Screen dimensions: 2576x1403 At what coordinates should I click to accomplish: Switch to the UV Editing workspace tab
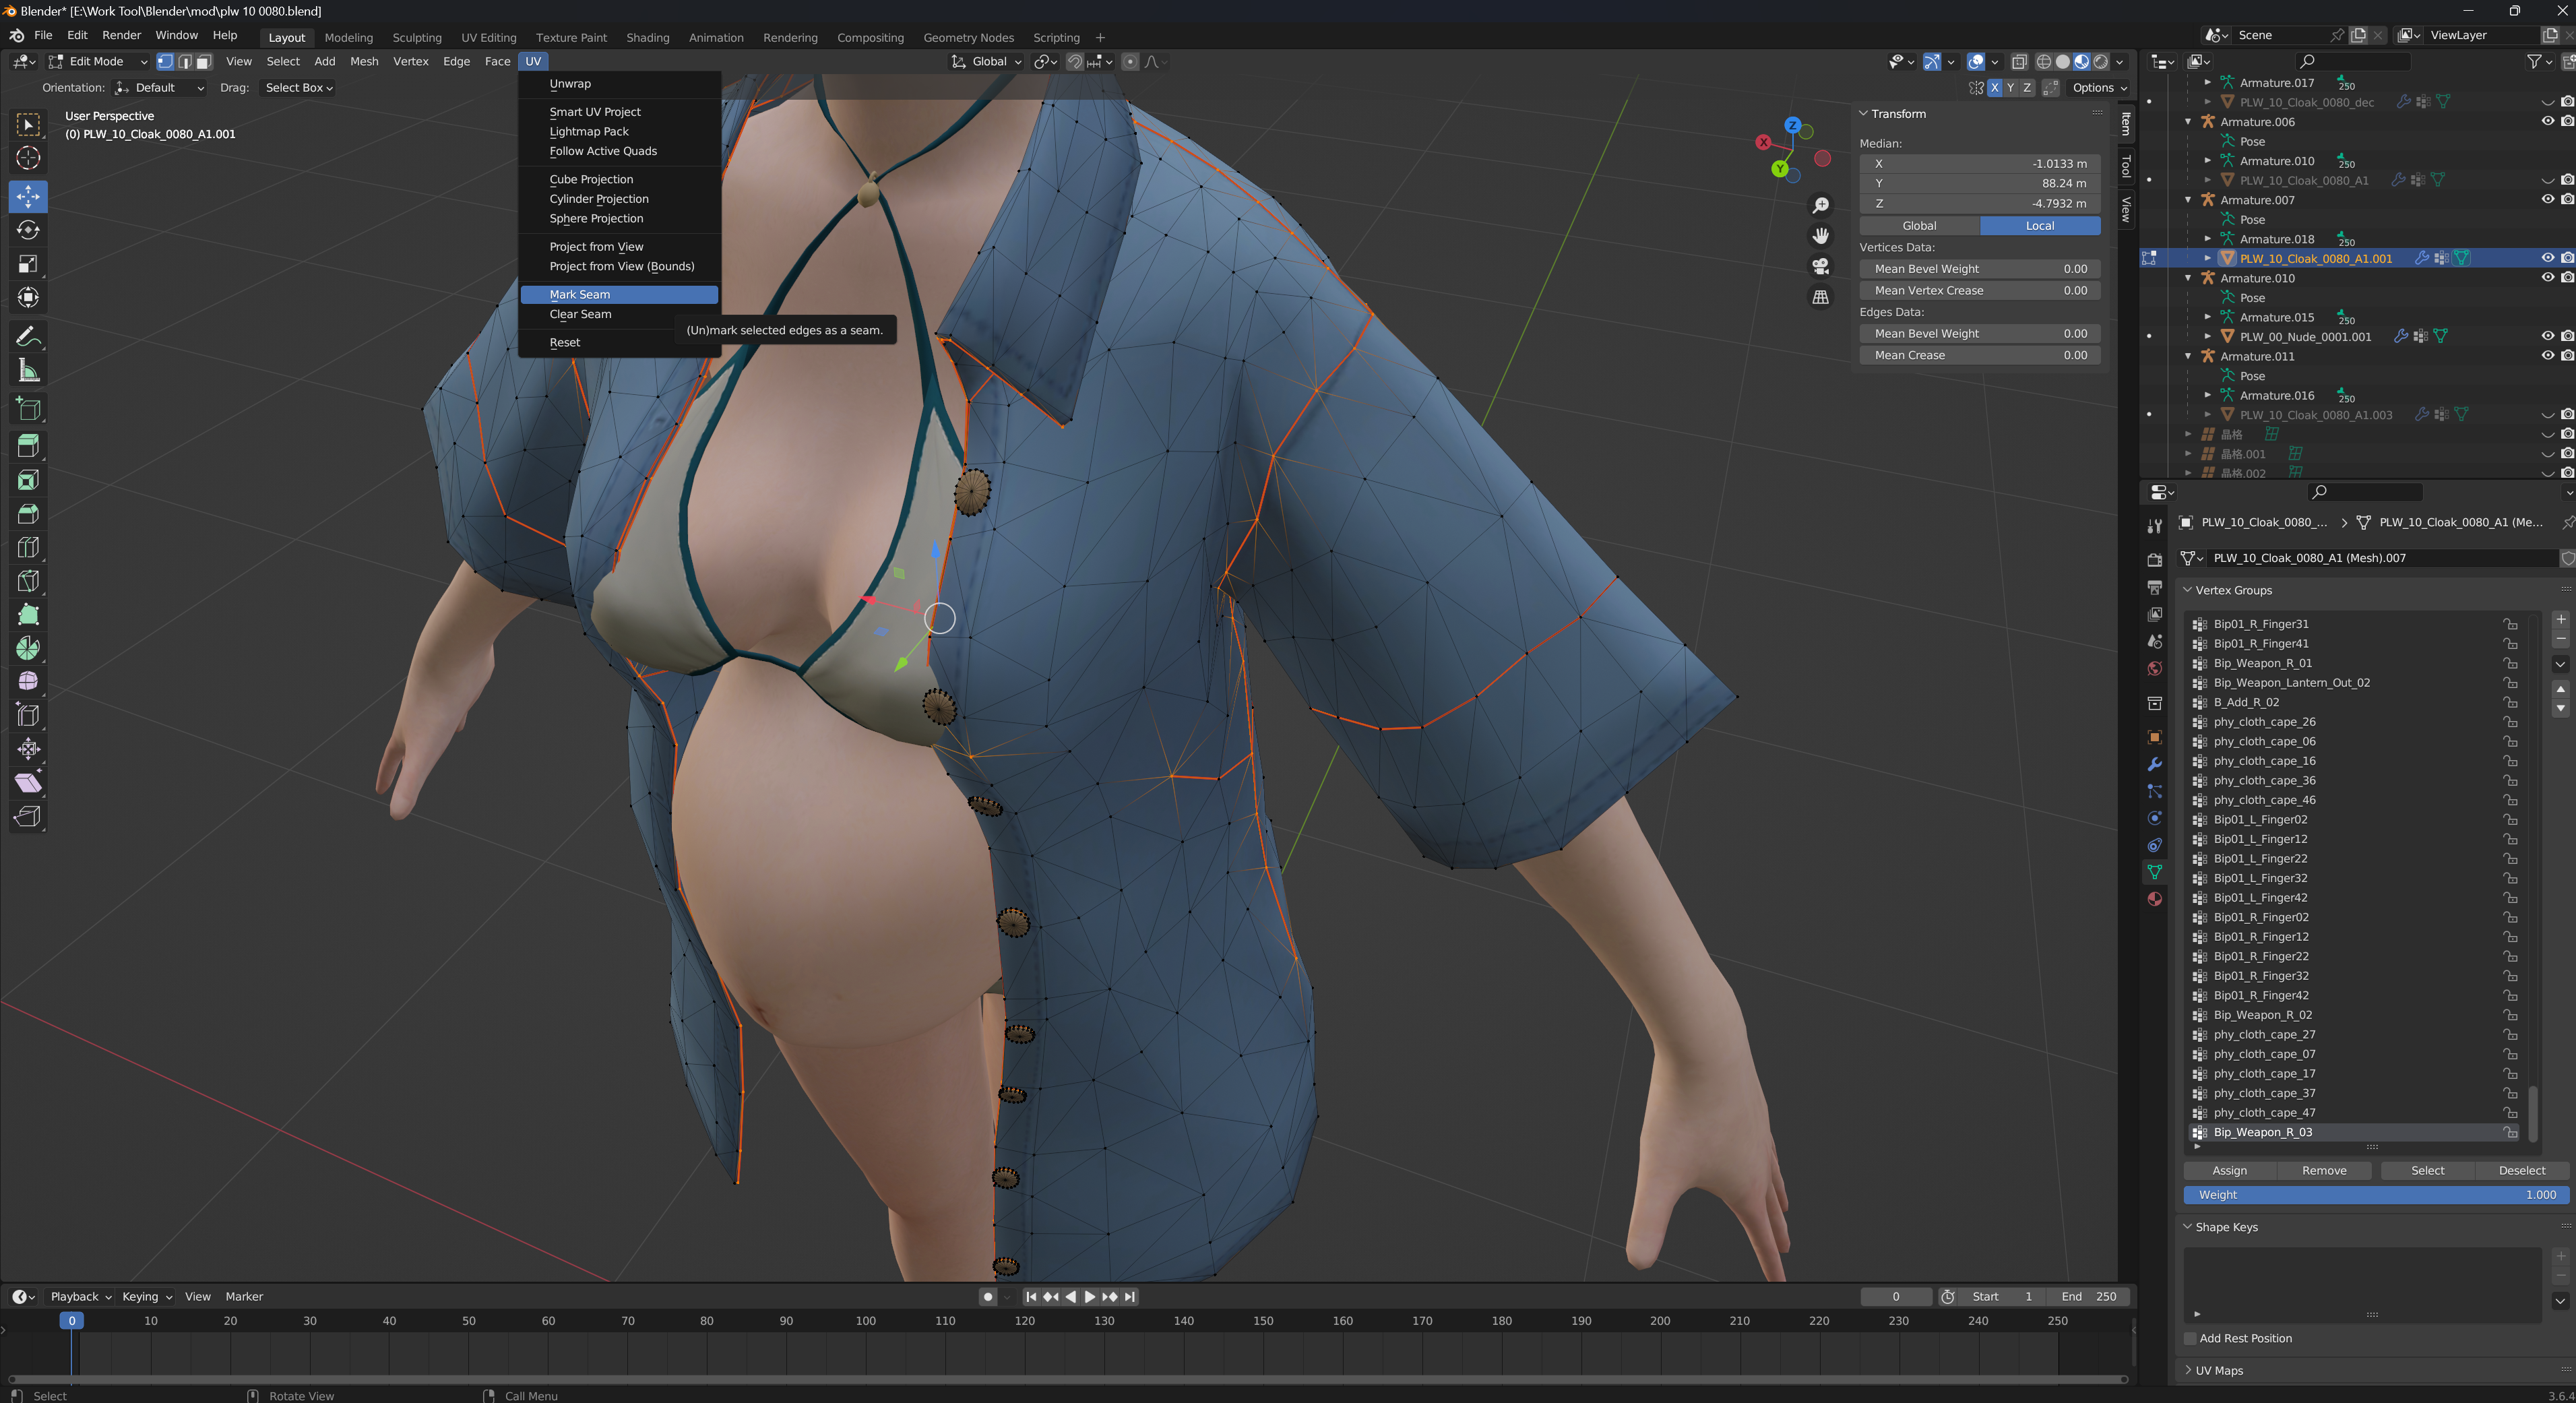[x=488, y=37]
